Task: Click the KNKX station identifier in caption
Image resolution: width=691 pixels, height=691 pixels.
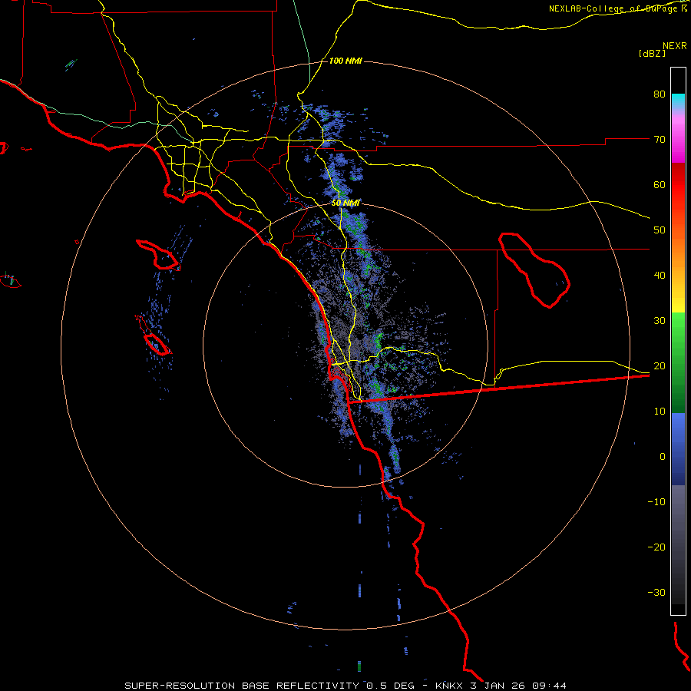Action: pyautogui.click(x=448, y=686)
